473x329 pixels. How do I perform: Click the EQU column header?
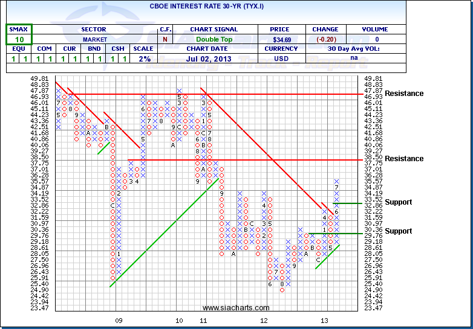click(x=18, y=49)
